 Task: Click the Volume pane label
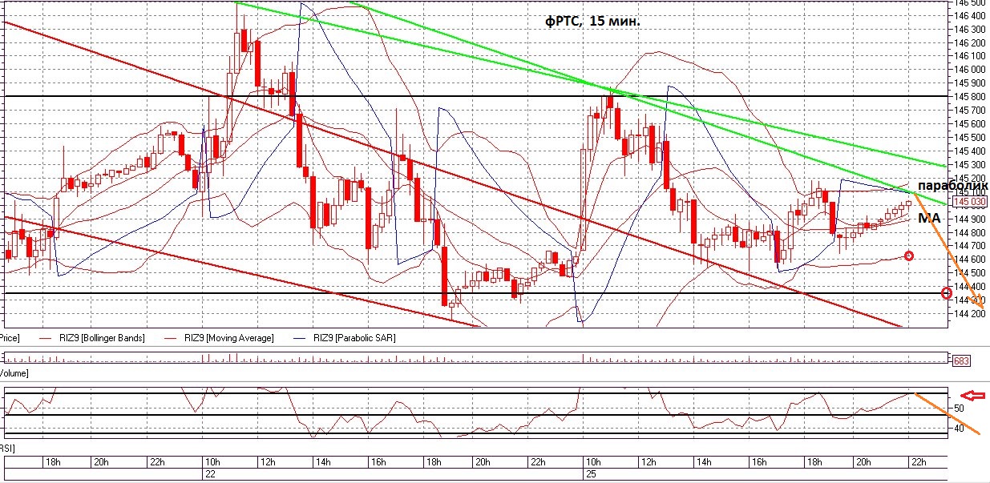(13, 373)
